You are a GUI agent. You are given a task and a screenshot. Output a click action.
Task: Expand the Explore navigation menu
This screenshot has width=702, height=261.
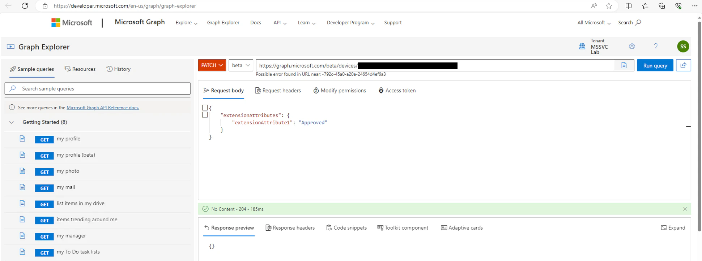(186, 23)
